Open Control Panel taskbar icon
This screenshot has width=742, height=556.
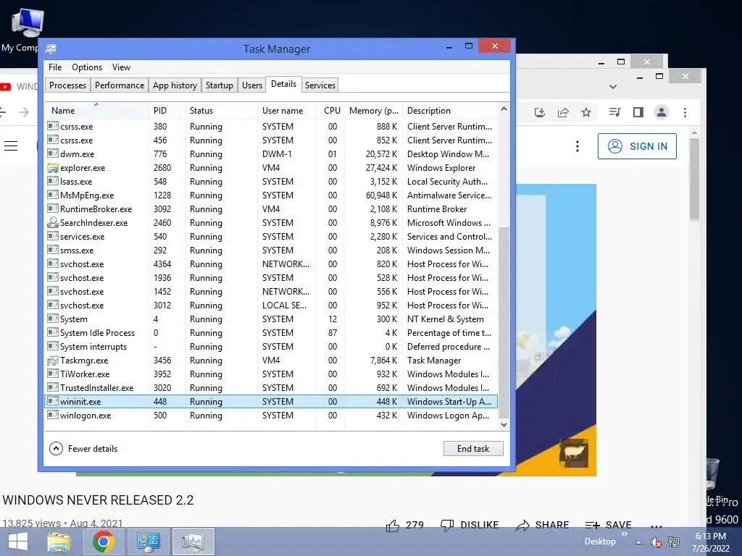pos(148,542)
